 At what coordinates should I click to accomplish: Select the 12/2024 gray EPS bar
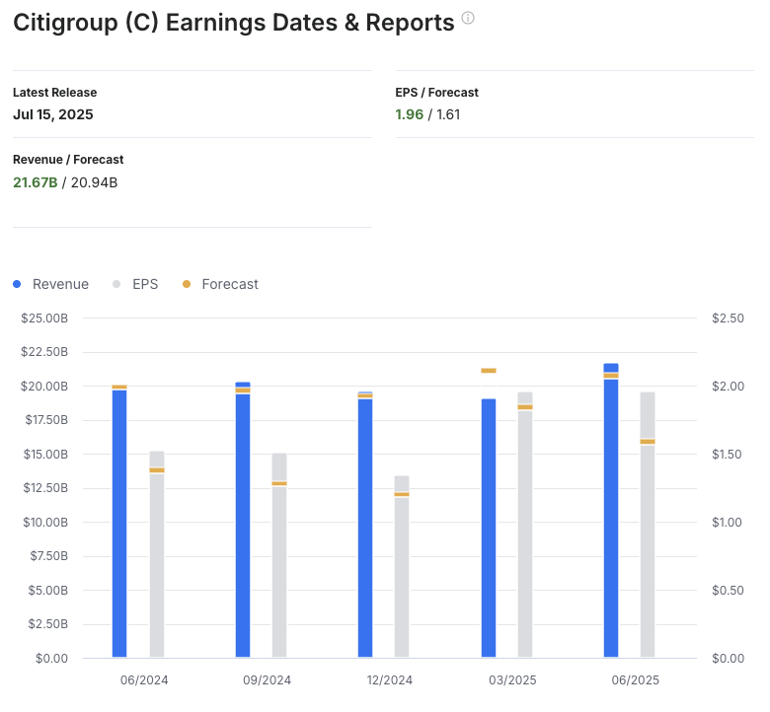coord(402,566)
